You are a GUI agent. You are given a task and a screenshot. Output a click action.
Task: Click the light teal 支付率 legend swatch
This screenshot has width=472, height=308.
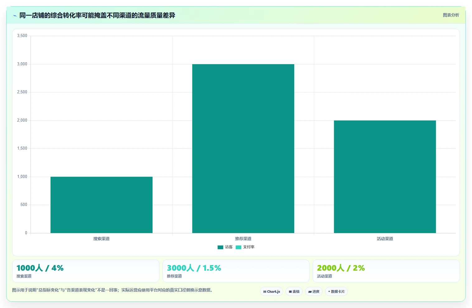pyautogui.click(x=238, y=247)
